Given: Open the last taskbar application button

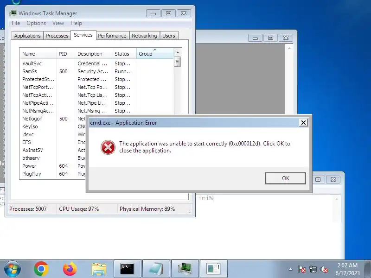Looking at the screenshot, I should click(x=214, y=269).
